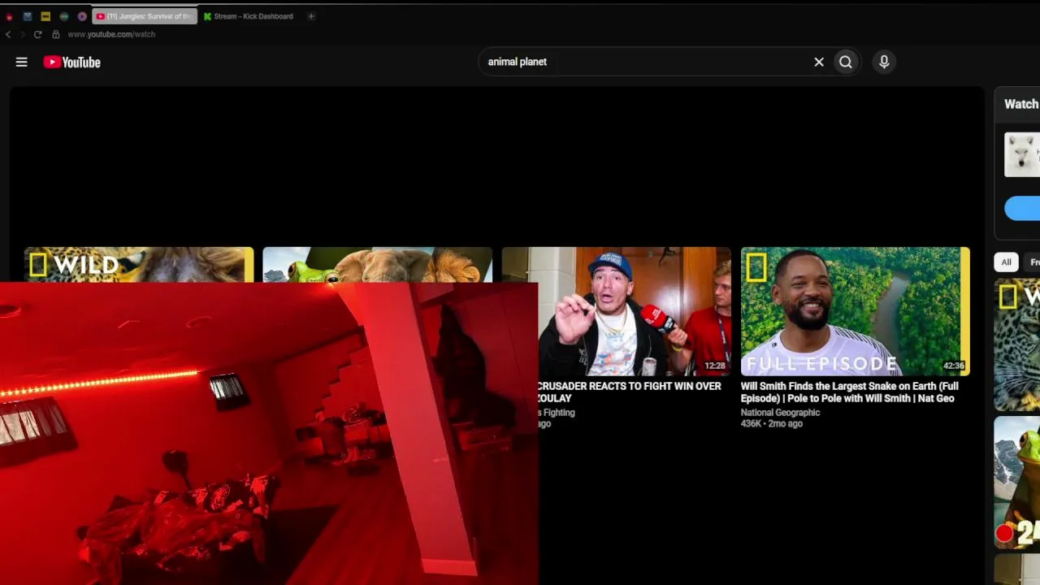The height and width of the screenshot is (585, 1040).
Task: Go back with the browser back arrow
Action: point(8,34)
